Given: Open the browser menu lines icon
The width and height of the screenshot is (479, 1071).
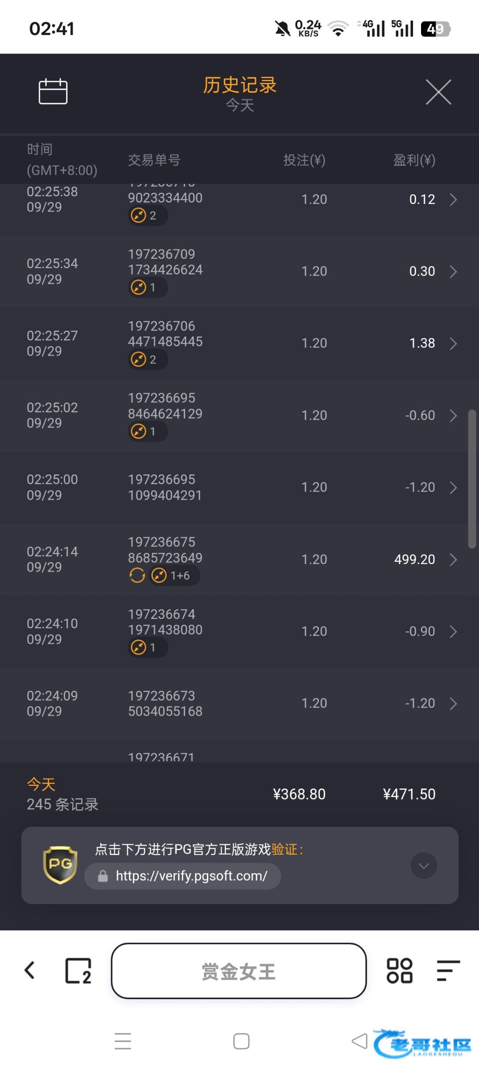Looking at the screenshot, I should [x=448, y=971].
